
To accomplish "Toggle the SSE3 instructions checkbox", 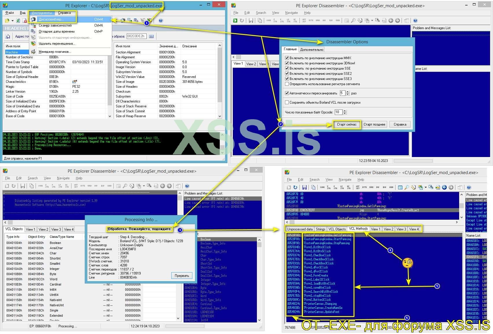I will pos(287,79).
